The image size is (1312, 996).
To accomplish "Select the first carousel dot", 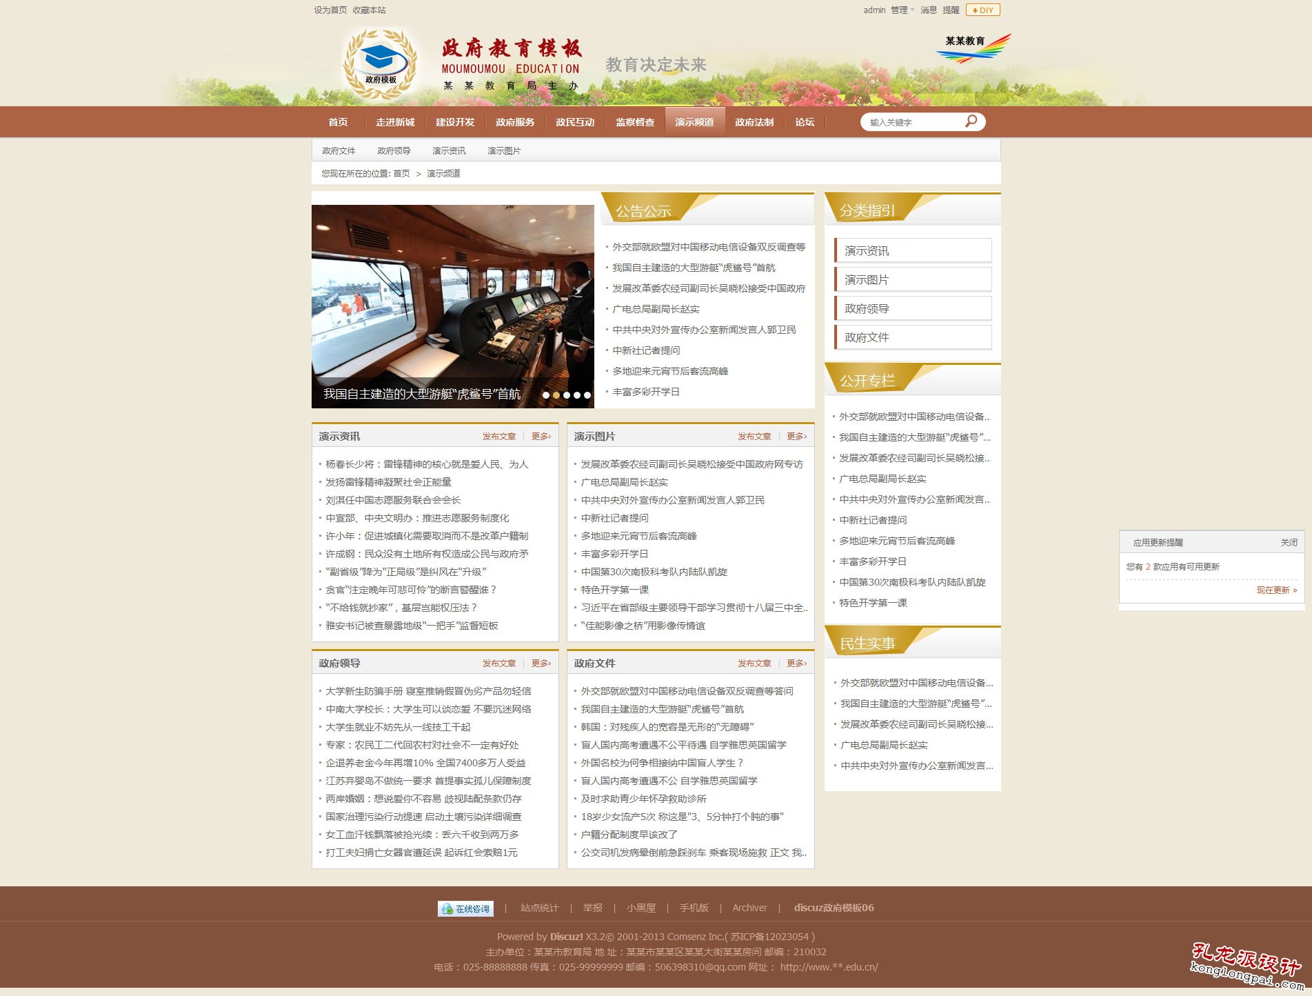I will (546, 395).
